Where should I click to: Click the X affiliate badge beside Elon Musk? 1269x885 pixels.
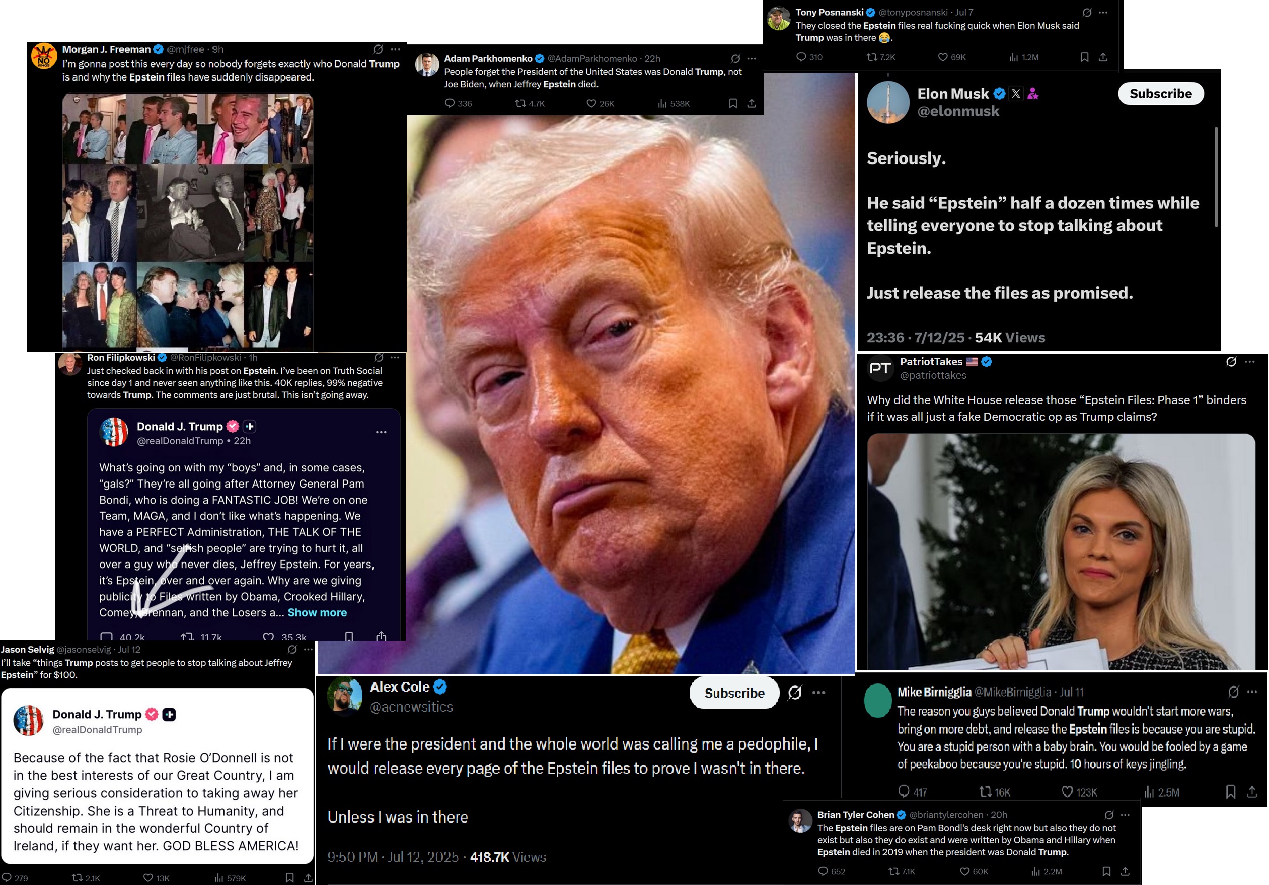pos(1016,94)
